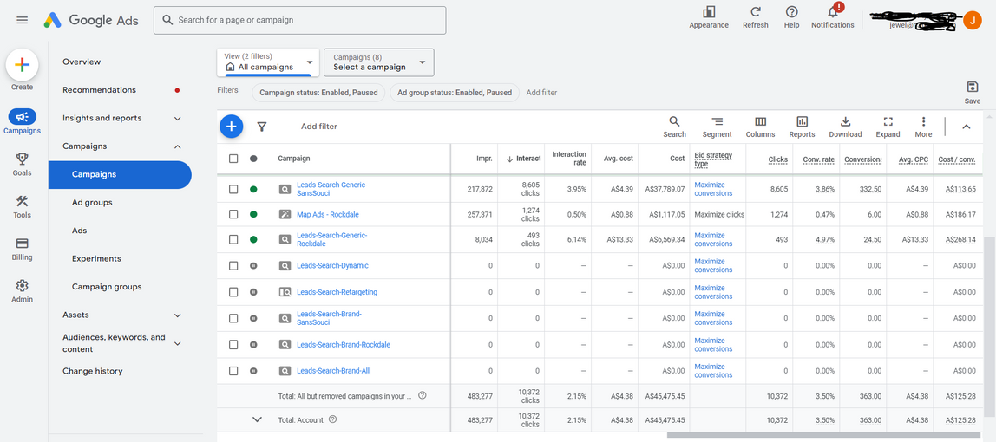
Task: Click the Columns icon in table toolbar
Action: click(760, 122)
